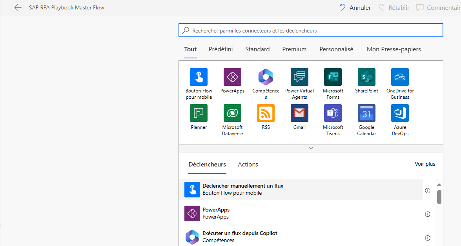Focus the connectors and triggers search field
Viewport: 461px width, 246px height.
click(311, 30)
